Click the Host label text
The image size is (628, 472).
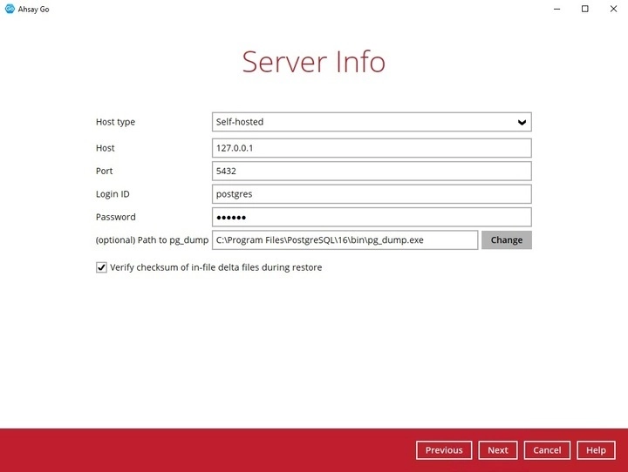105,148
